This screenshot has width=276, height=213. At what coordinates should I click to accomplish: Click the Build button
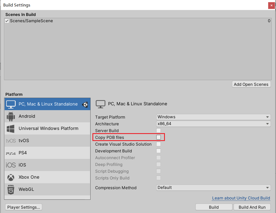point(214,207)
